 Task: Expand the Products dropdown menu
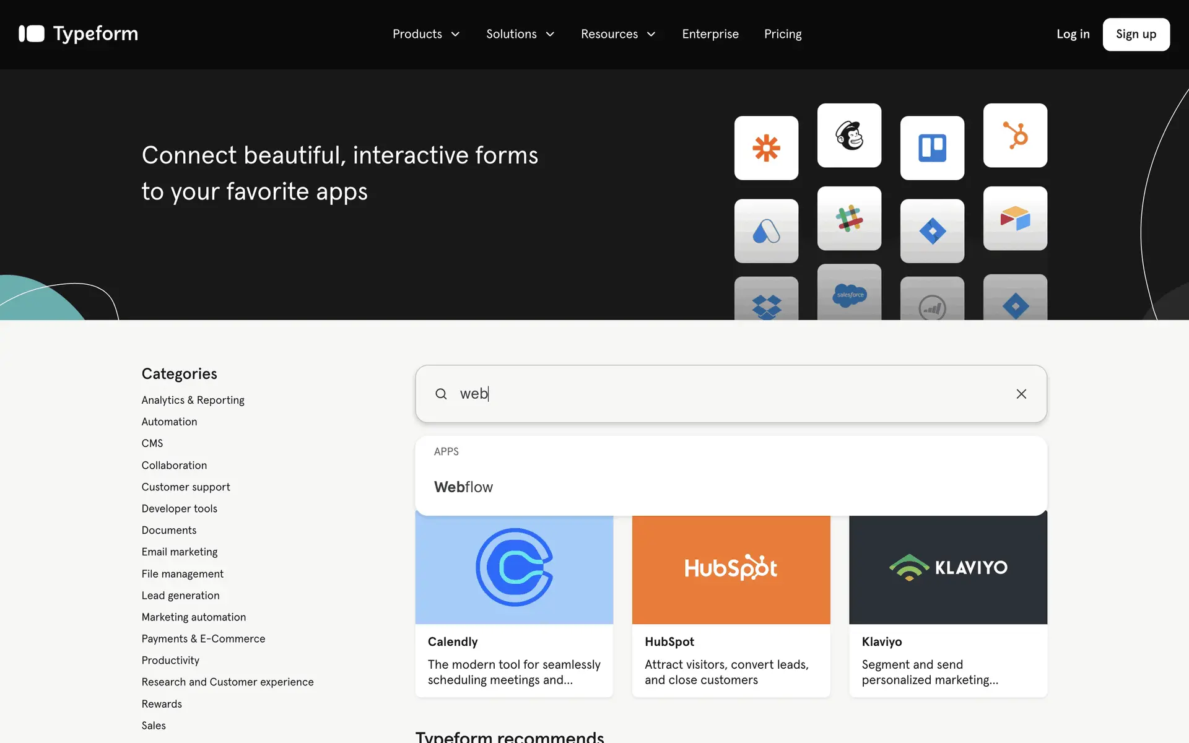(426, 34)
